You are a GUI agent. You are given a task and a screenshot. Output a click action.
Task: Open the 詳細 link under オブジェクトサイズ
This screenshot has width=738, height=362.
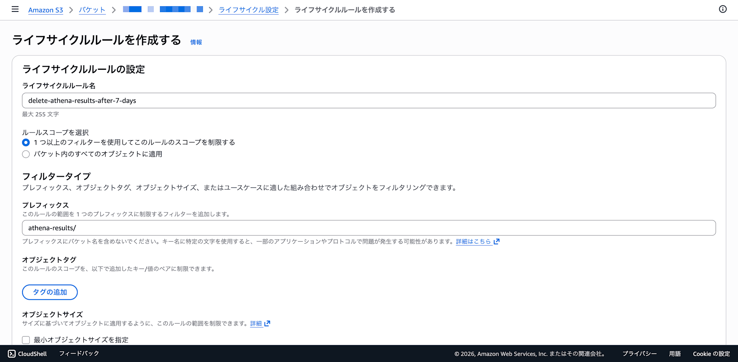click(x=256, y=323)
